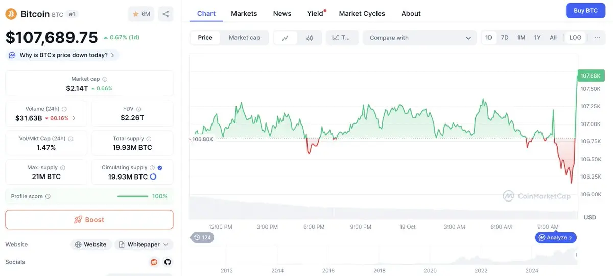Open the Compare with dropdown
This screenshot has height=276, width=613.
pyautogui.click(x=420, y=38)
